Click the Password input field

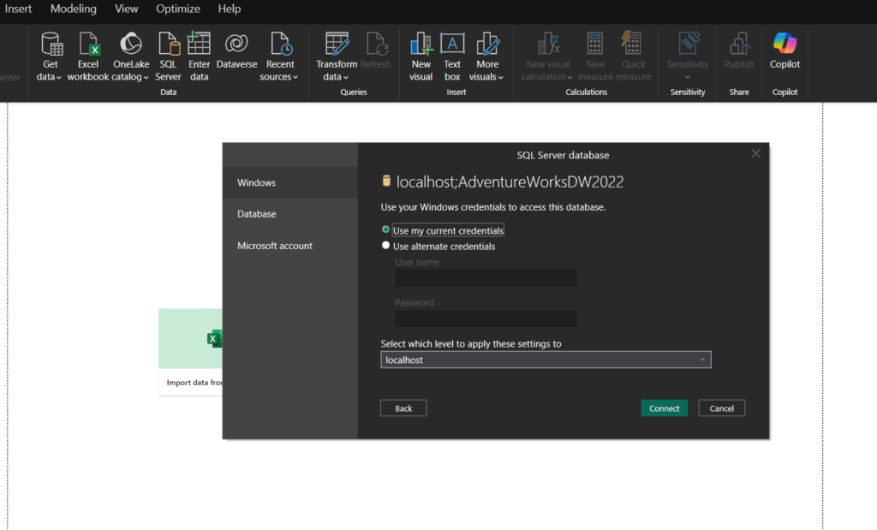tap(486, 319)
